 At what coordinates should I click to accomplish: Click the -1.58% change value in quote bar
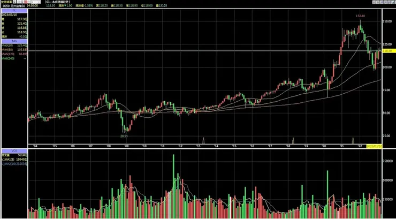point(89,5)
